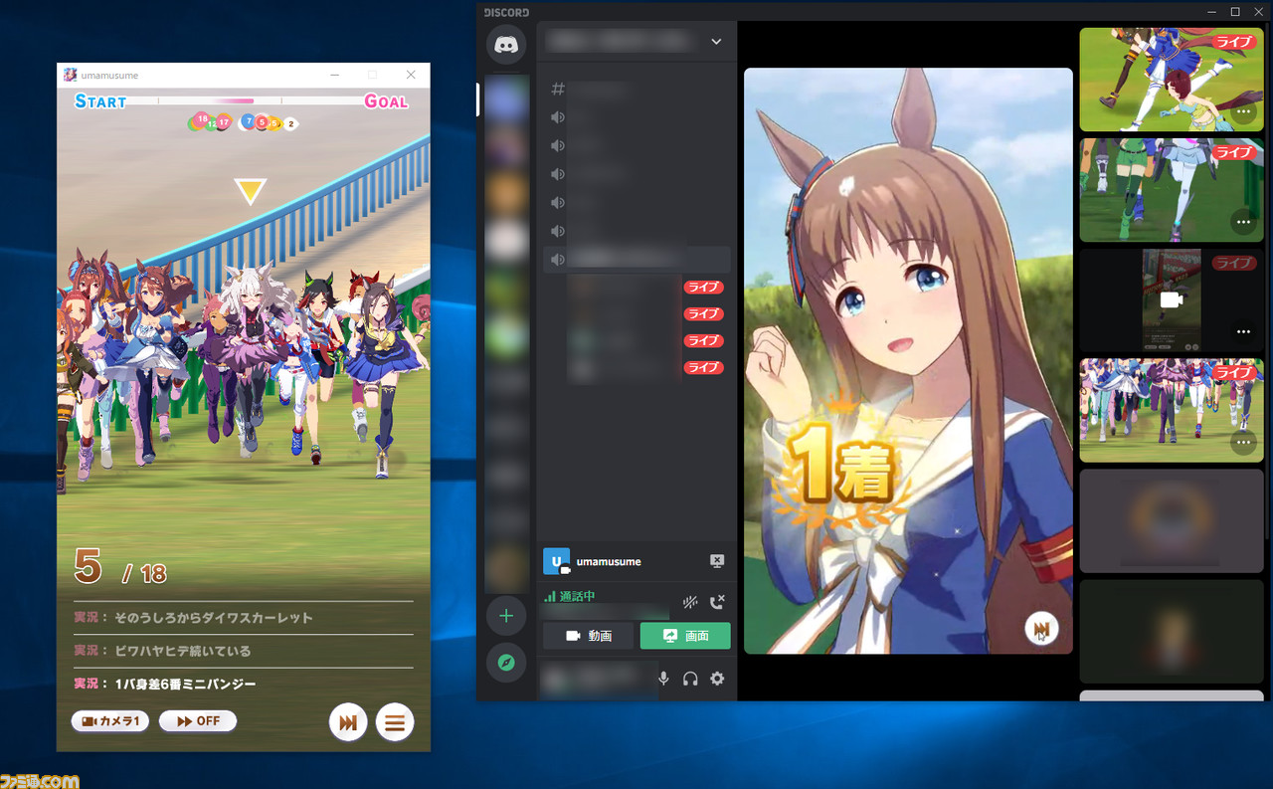Open the race hamburger menu

pyautogui.click(x=395, y=721)
